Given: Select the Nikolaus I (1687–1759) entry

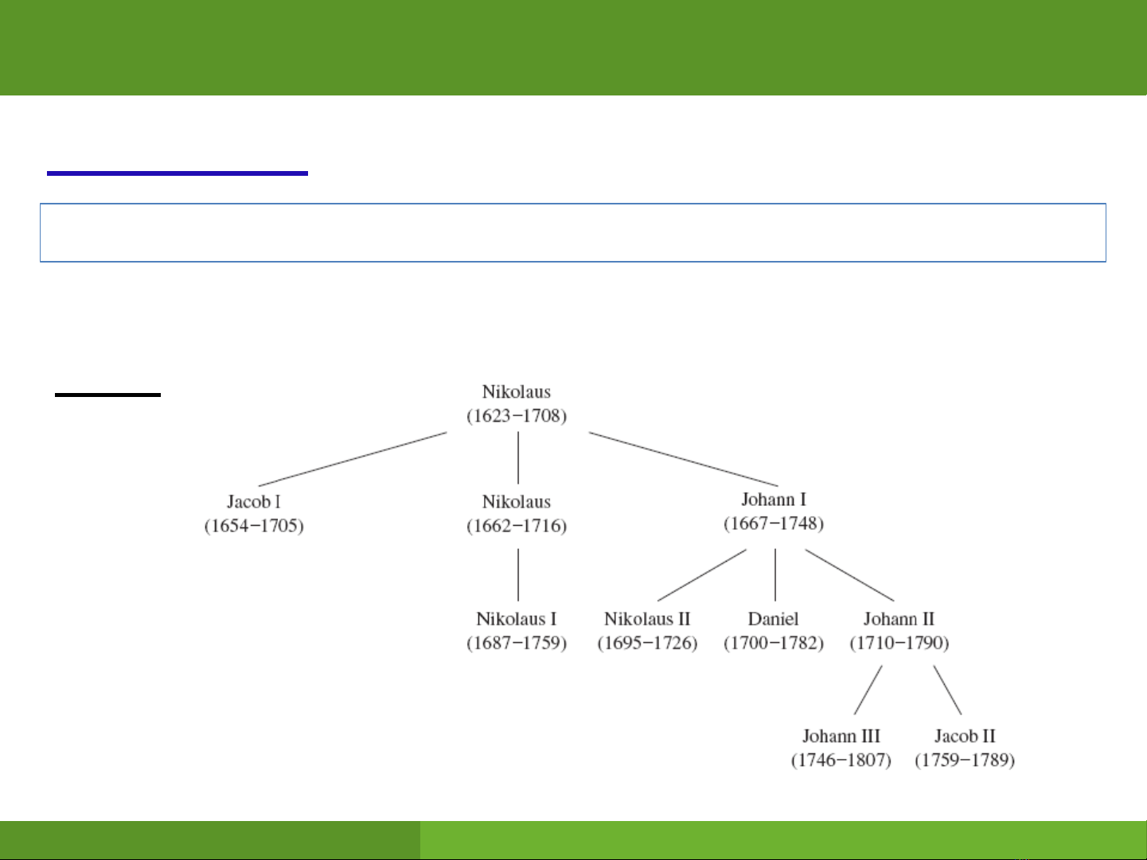Looking at the screenshot, I should (x=516, y=631).
